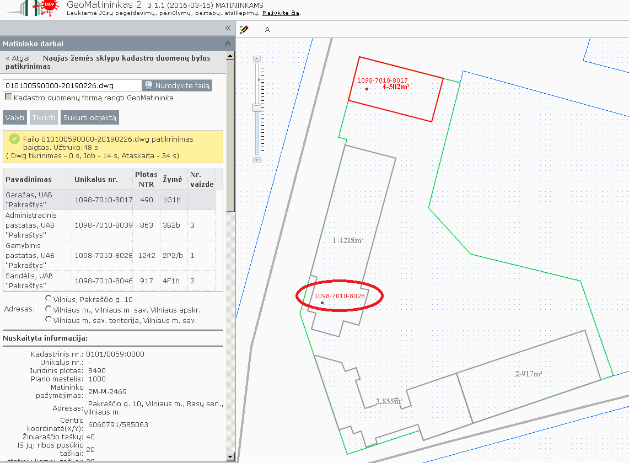Image resolution: width=629 pixels, height=463 pixels.
Task: Click the GeoMatininkas DEV logo
Action: tap(35, 8)
